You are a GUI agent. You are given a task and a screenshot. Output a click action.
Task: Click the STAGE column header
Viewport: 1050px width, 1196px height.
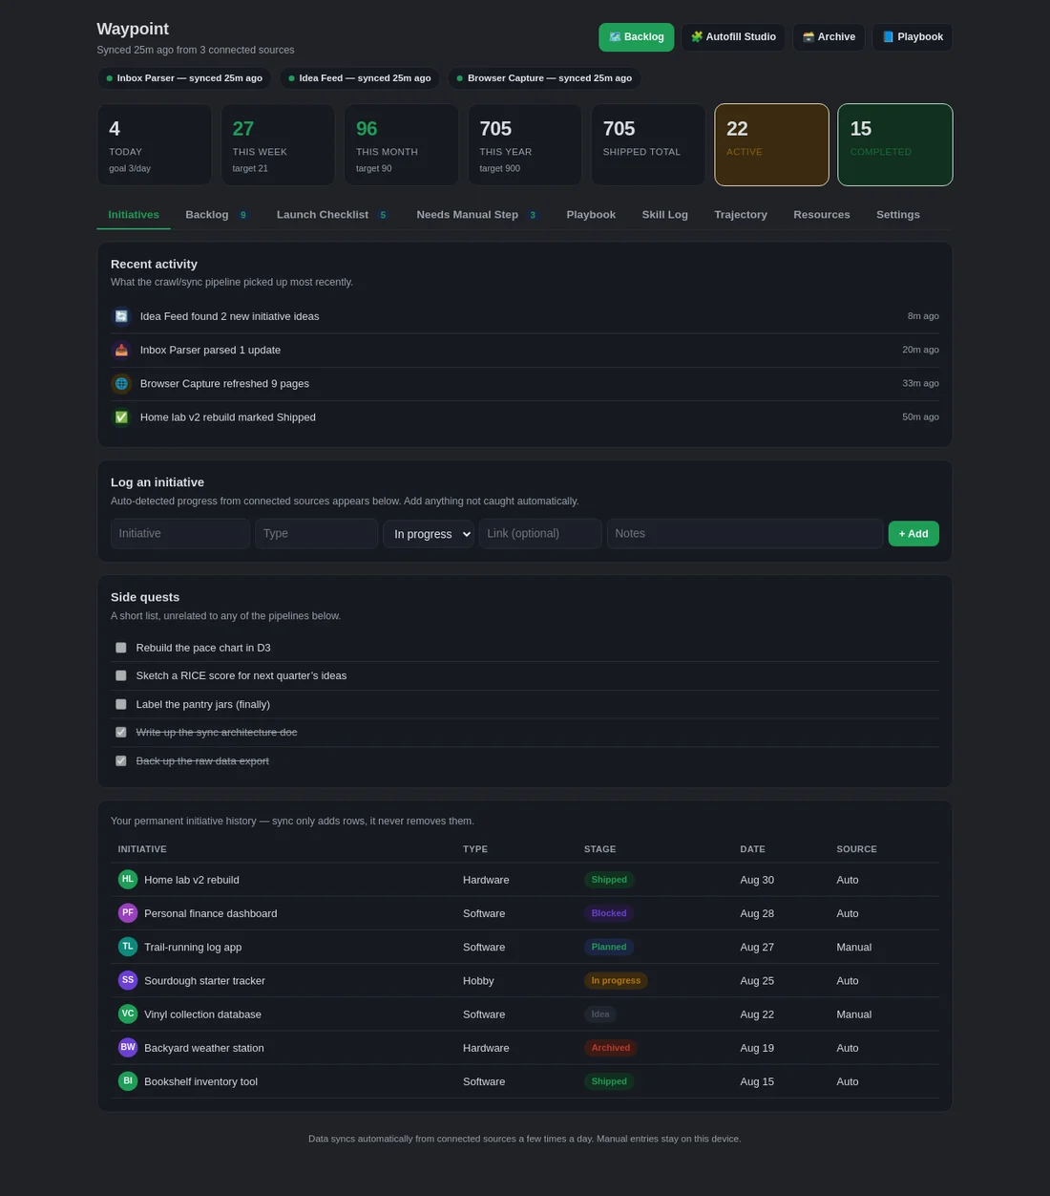coord(599,849)
